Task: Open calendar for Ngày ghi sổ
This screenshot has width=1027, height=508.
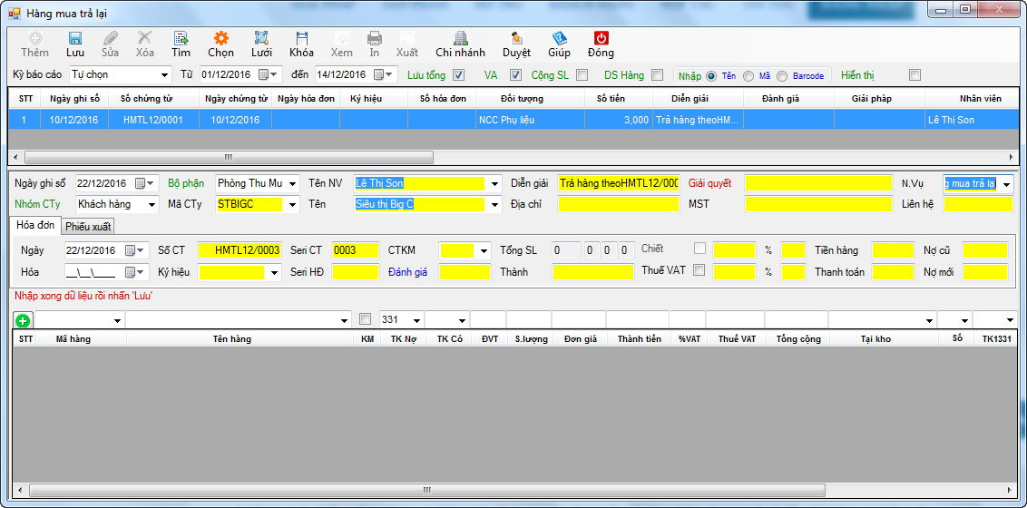Action: coord(143,183)
